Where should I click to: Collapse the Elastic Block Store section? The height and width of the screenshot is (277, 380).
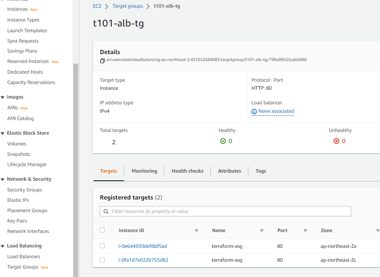[3, 134]
